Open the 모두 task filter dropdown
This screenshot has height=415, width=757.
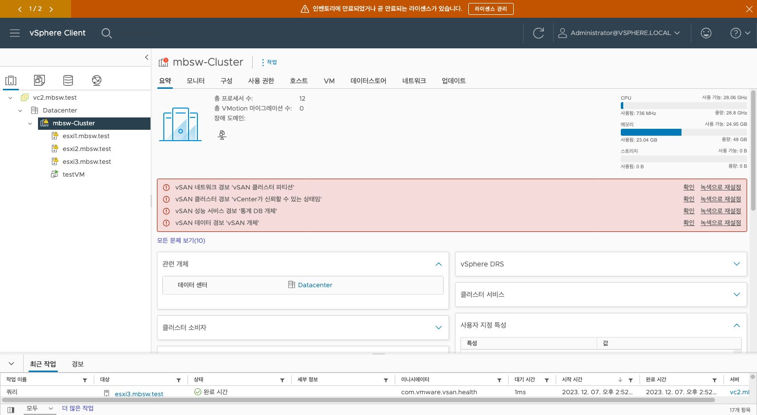pos(39,409)
